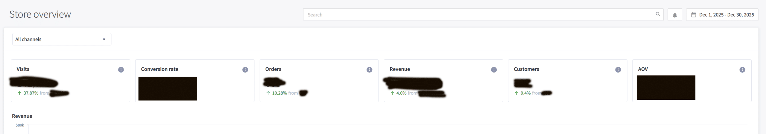Click the calendar icon beside the date range
Image resolution: width=766 pixels, height=134 pixels.
[x=693, y=15]
